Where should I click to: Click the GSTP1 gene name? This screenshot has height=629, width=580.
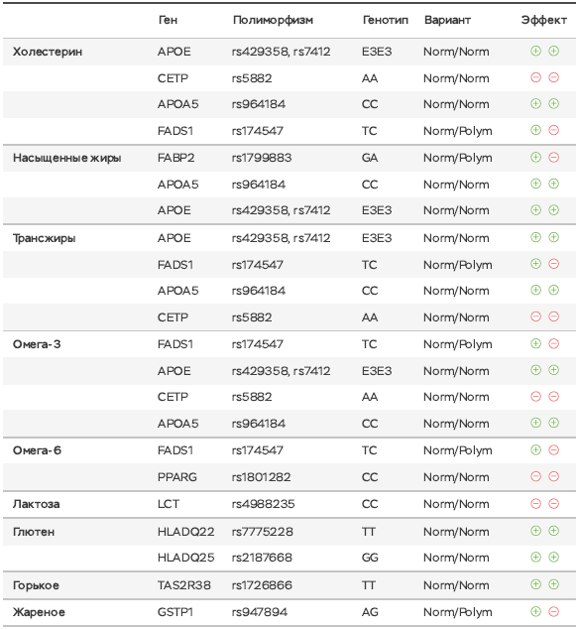[x=175, y=612]
